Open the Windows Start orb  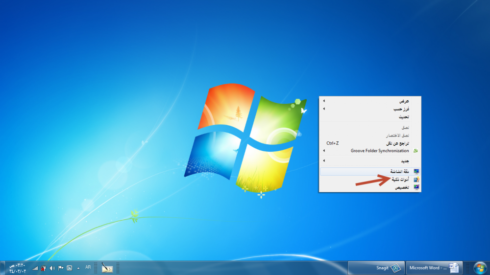(480, 268)
